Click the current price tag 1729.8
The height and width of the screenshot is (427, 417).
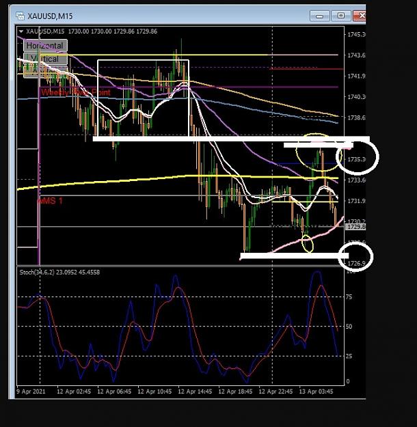pos(355,227)
